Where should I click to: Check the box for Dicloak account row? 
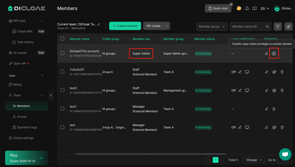click(62, 53)
